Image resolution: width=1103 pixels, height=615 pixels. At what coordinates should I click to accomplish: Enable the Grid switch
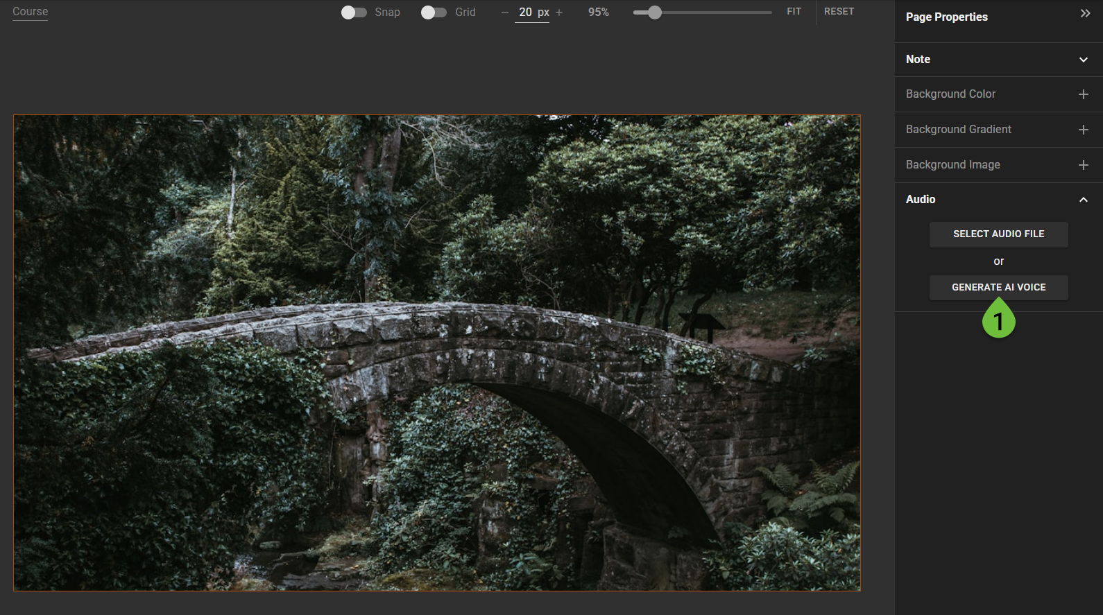click(x=434, y=12)
